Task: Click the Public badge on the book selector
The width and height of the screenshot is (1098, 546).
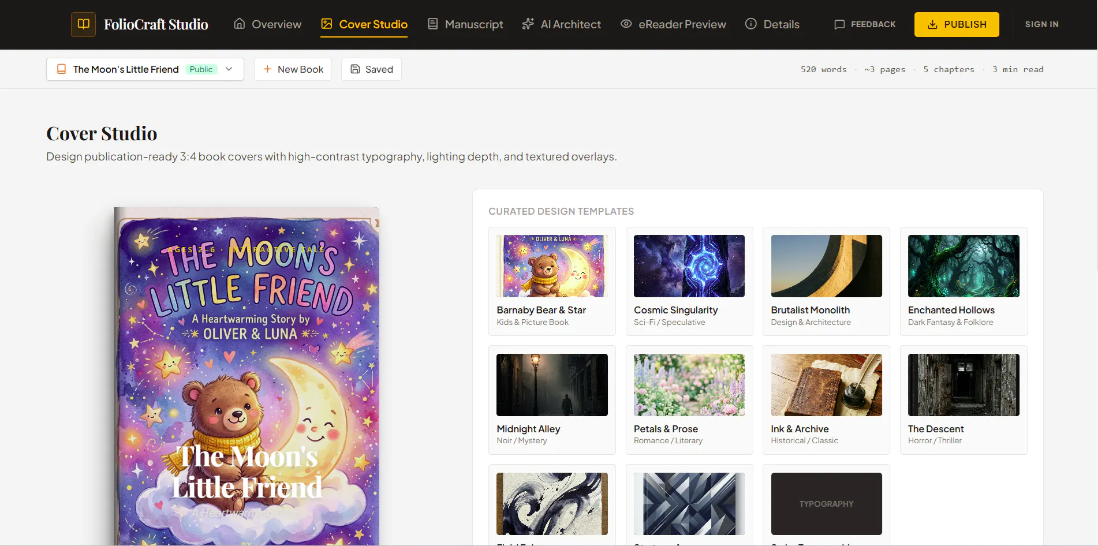Action: 201,69
